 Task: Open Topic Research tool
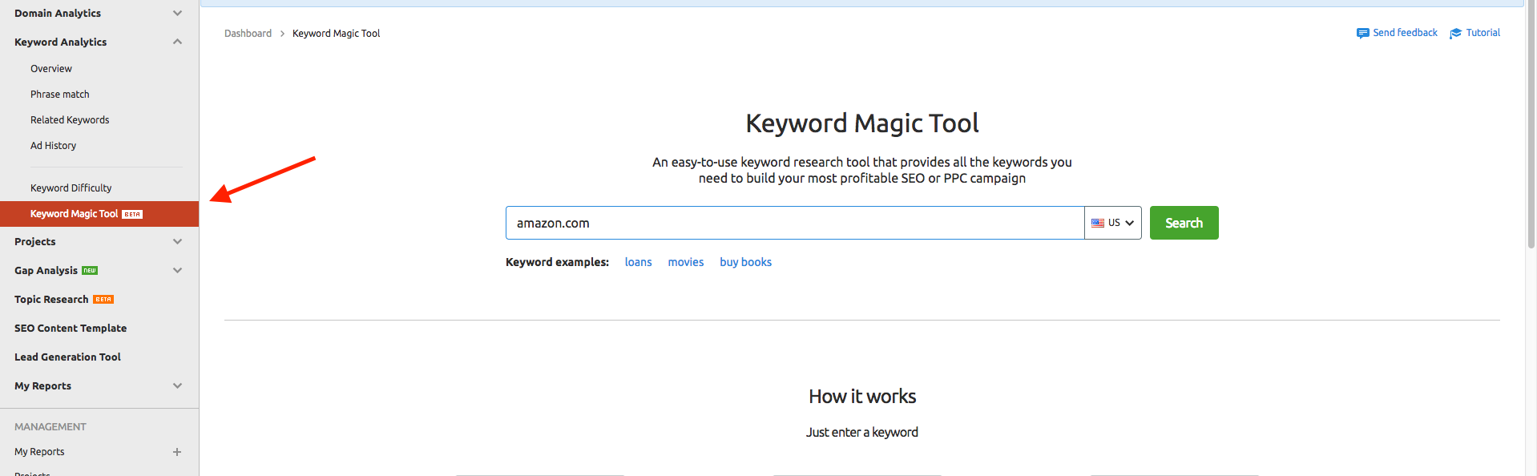51,299
